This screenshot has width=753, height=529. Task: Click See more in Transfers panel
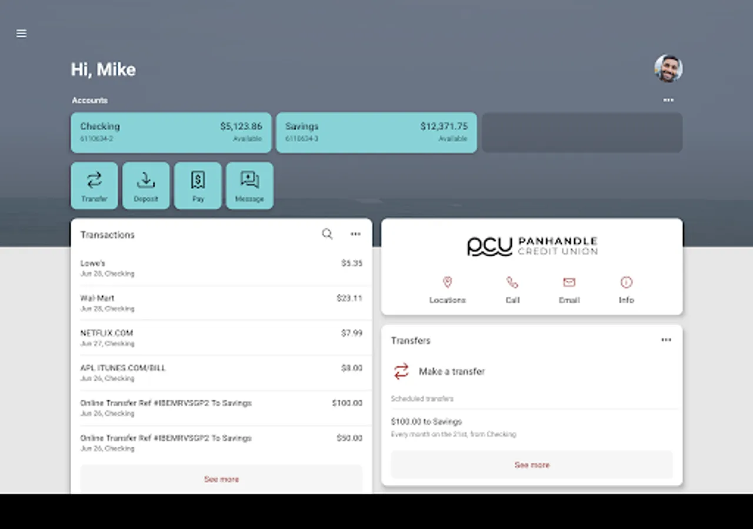point(531,464)
